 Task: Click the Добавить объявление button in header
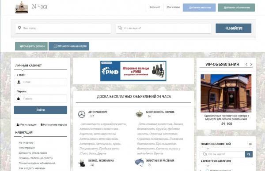tap(236, 7)
